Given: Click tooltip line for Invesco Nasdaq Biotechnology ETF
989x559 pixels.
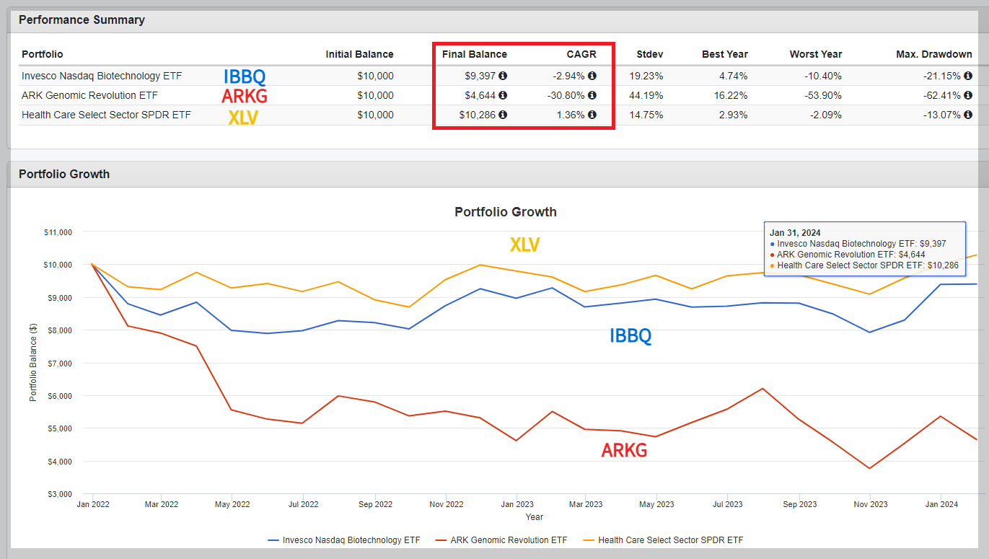Looking at the screenshot, I should 858,244.
